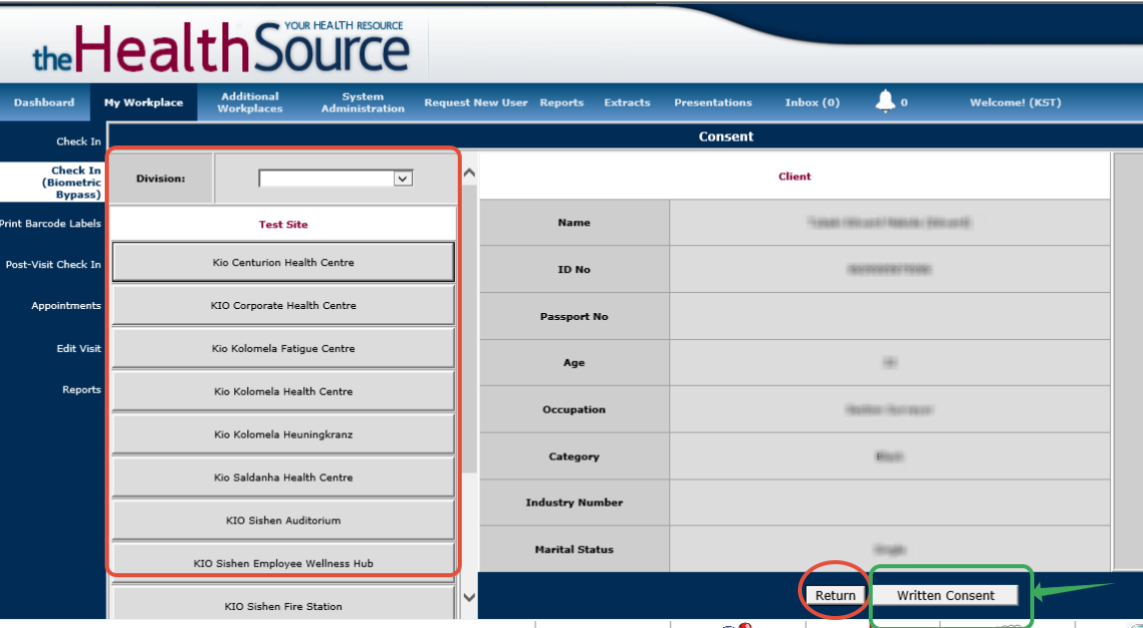
Task: Open top Reports menu
Action: pyautogui.click(x=562, y=103)
